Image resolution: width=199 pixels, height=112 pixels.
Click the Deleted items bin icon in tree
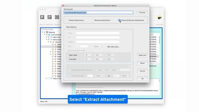coord(55,44)
